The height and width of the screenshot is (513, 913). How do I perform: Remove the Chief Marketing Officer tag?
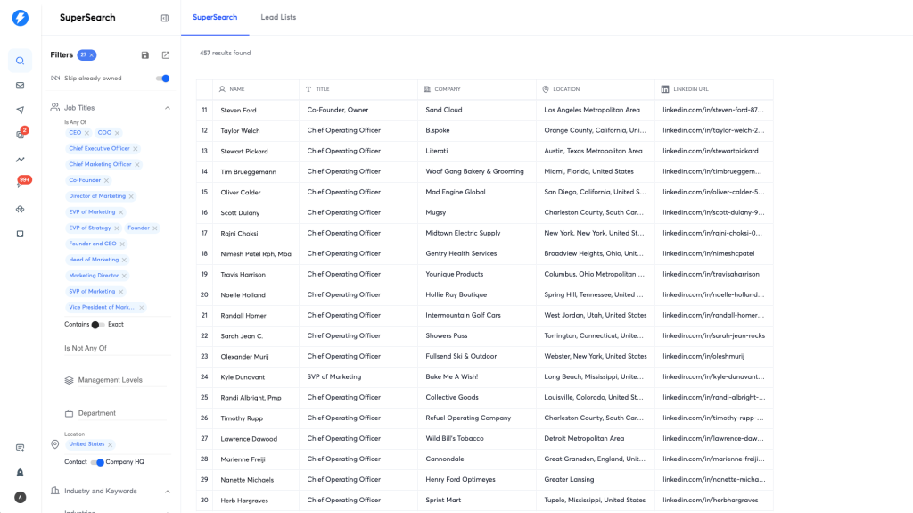137,164
